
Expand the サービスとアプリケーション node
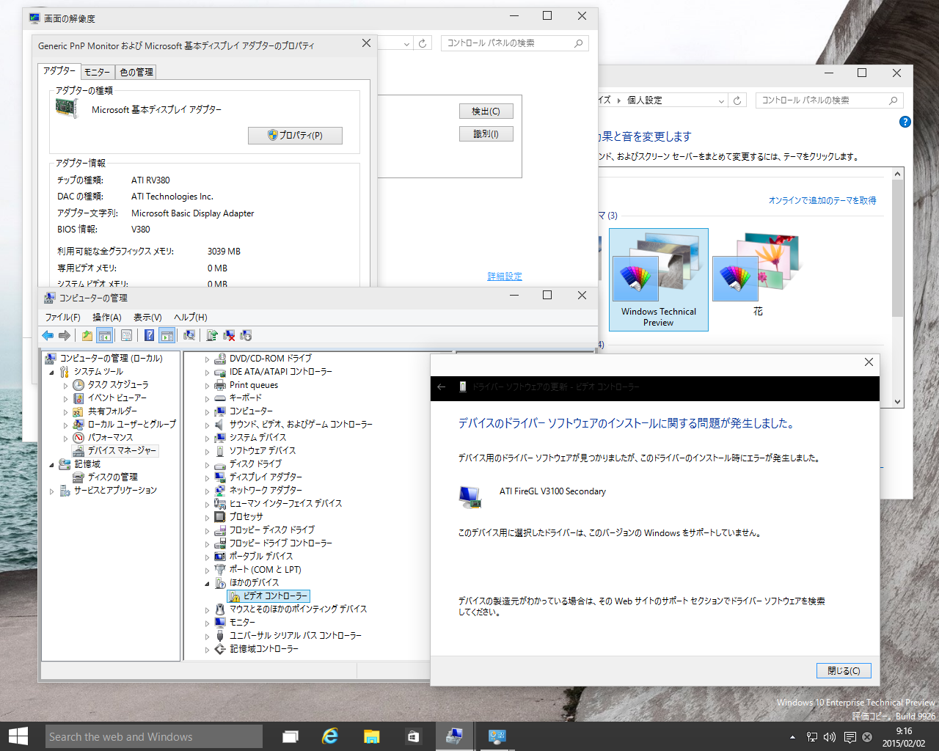(x=51, y=491)
